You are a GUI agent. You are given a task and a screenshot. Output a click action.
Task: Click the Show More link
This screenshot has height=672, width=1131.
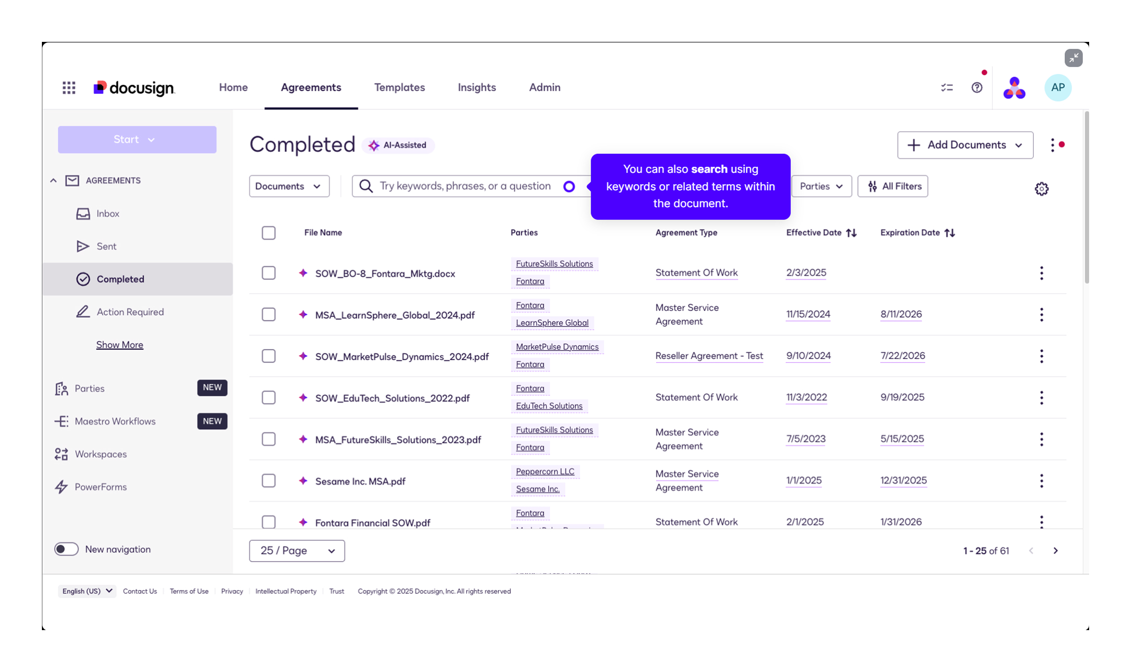point(119,345)
